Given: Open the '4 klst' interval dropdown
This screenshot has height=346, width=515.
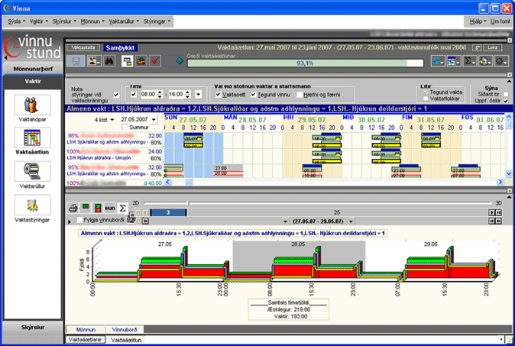Looking at the screenshot, I should 112,120.
